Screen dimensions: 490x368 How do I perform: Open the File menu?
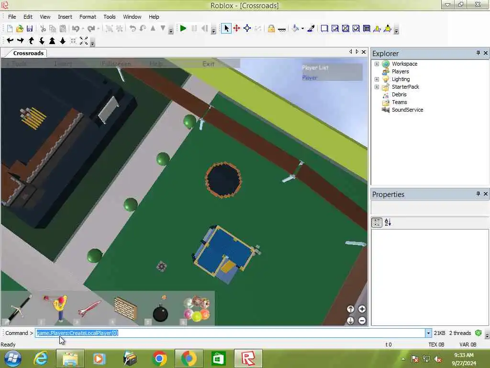coord(12,17)
